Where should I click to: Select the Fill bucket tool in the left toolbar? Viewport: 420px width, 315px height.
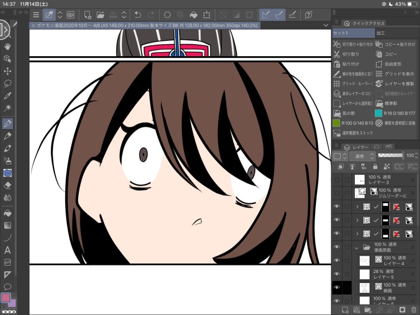(7, 213)
